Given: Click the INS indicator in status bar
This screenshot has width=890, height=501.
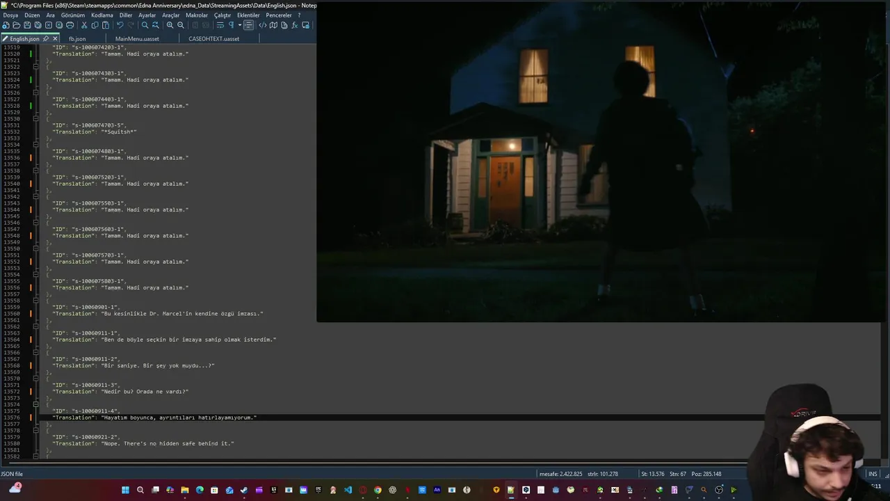Looking at the screenshot, I should [873, 474].
